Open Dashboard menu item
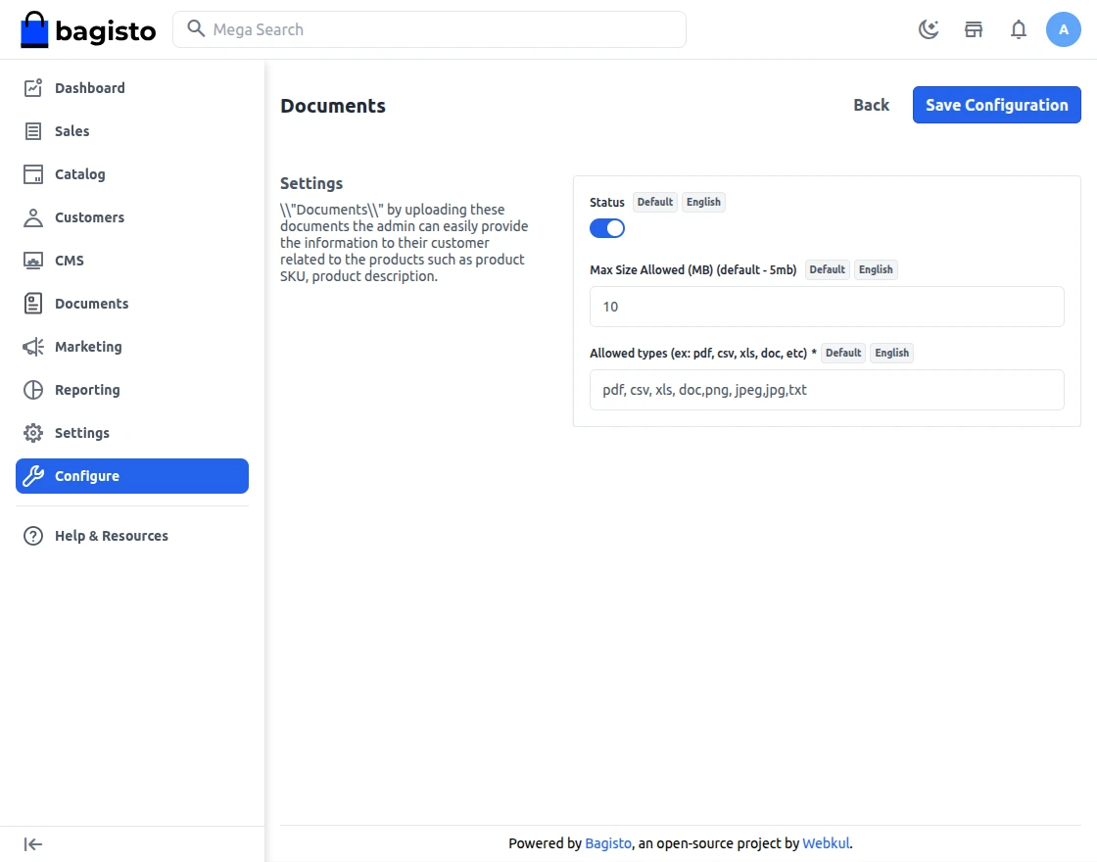 coord(132,87)
